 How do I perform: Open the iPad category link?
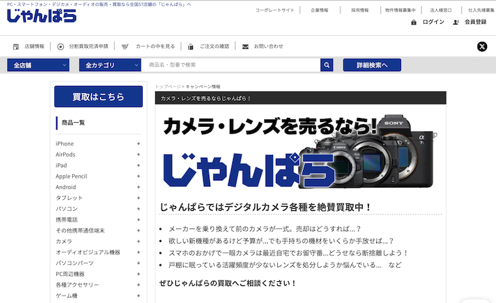click(x=61, y=165)
